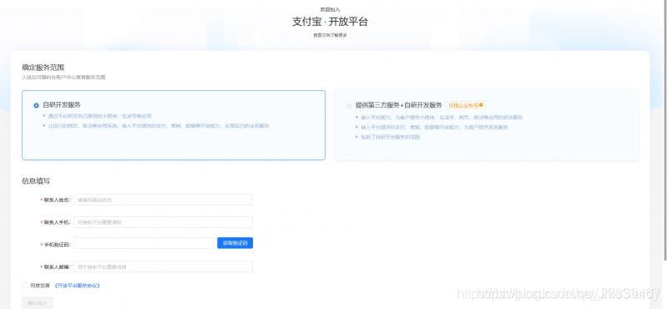Open the 开放平台服务协议 link
Screen dimensions: 668x309
tap(77, 286)
